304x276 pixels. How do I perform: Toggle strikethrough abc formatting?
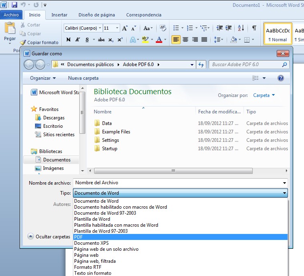click(x=101, y=40)
